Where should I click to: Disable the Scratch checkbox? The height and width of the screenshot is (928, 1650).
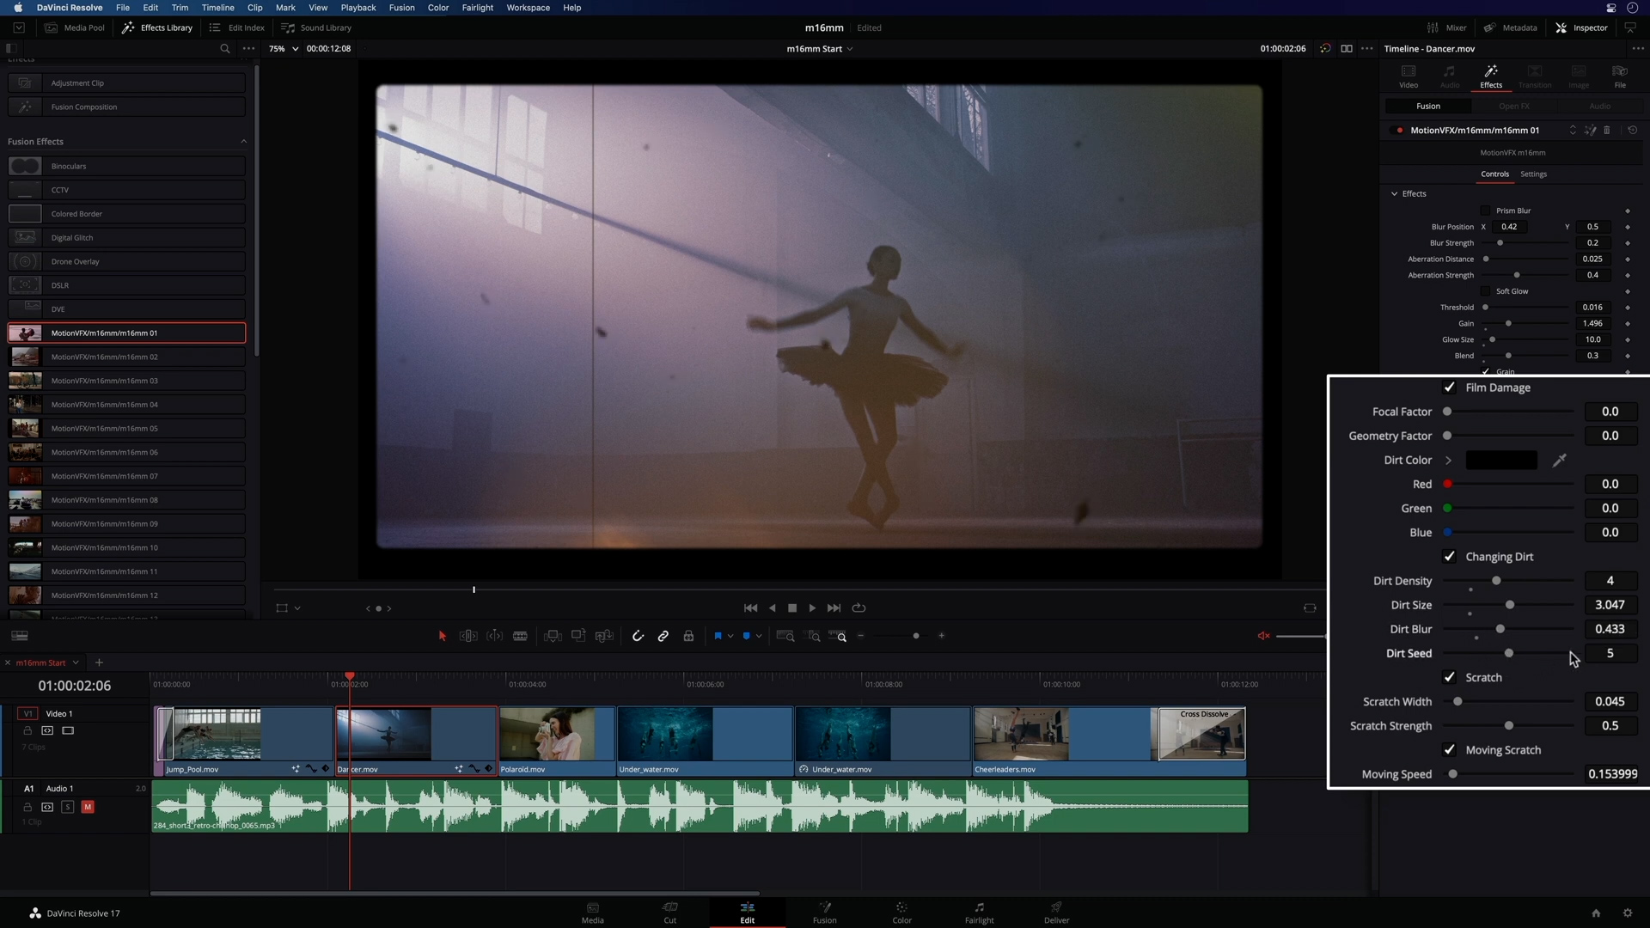coord(1449,678)
